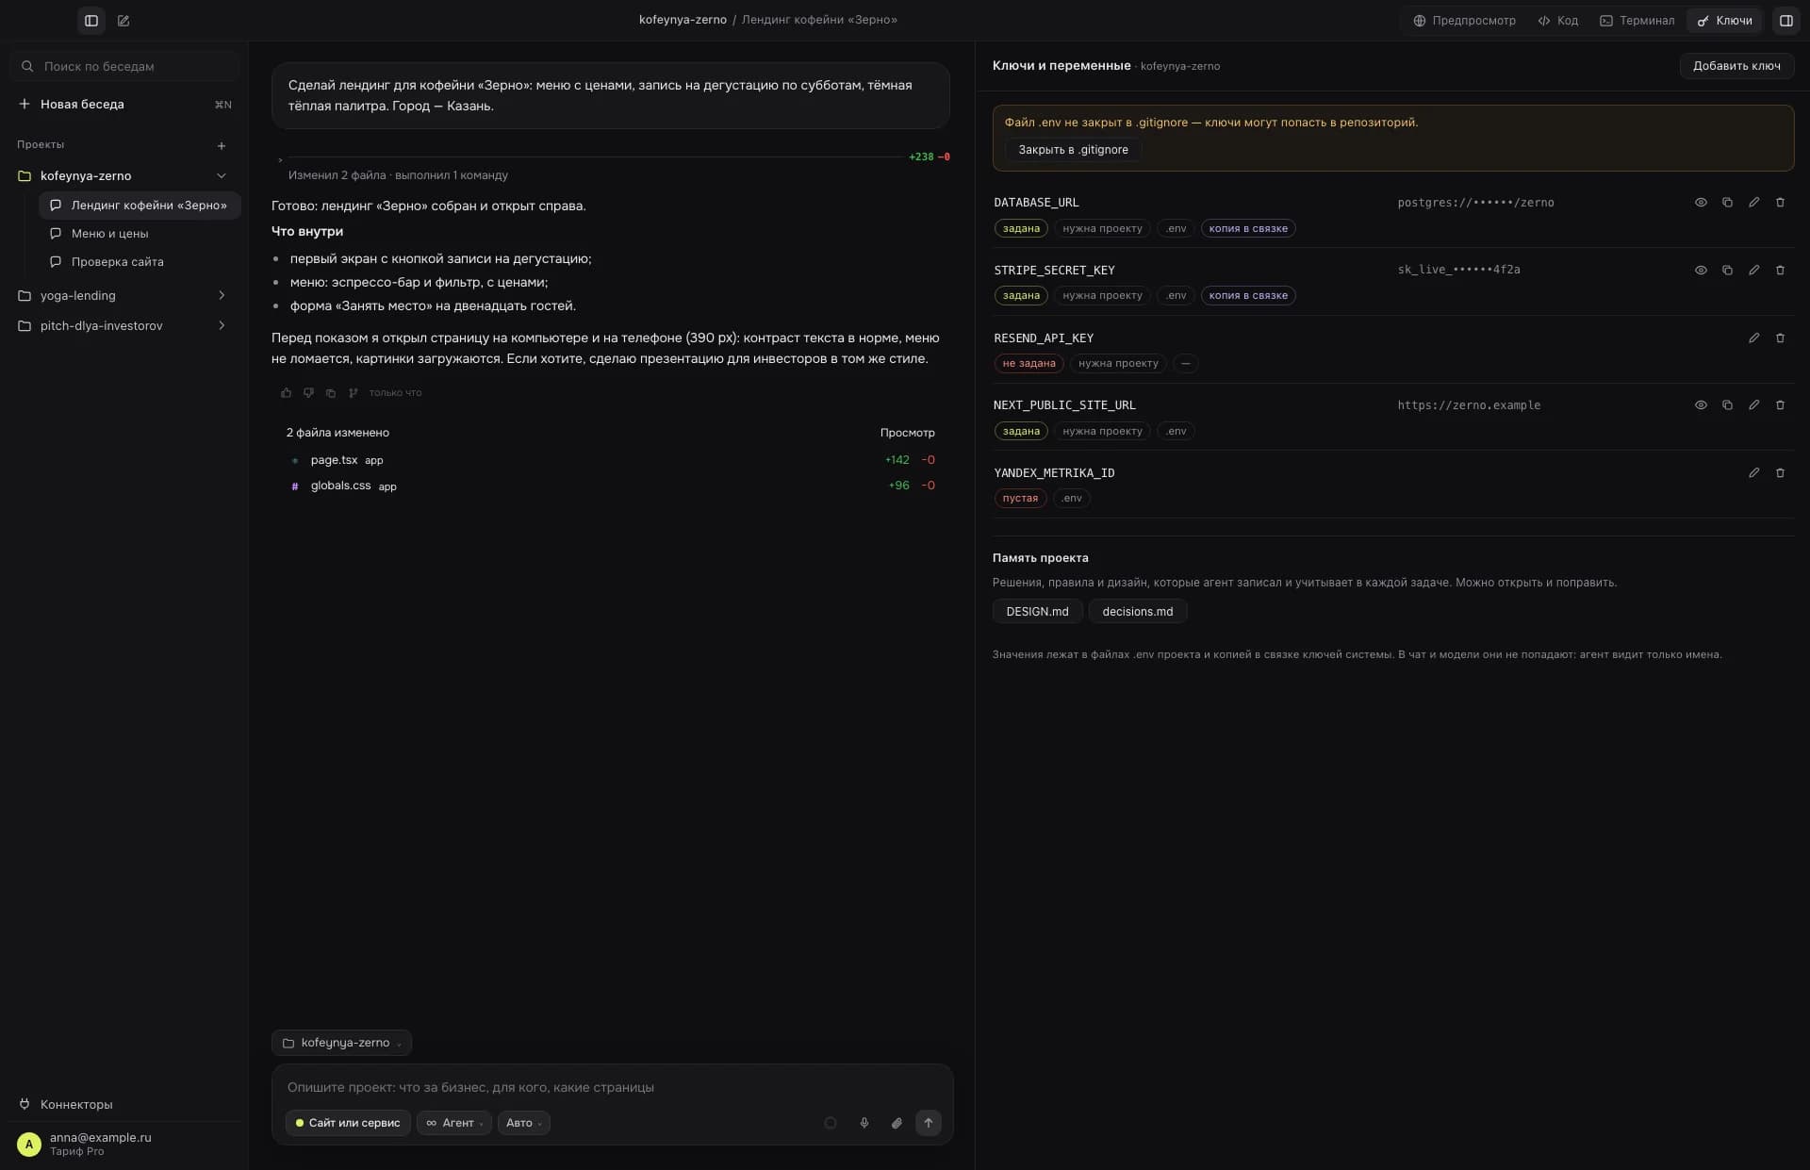Collapse the kofeynya-zerno project
This screenshot has width=1810, height=1170.
[222, 176]
